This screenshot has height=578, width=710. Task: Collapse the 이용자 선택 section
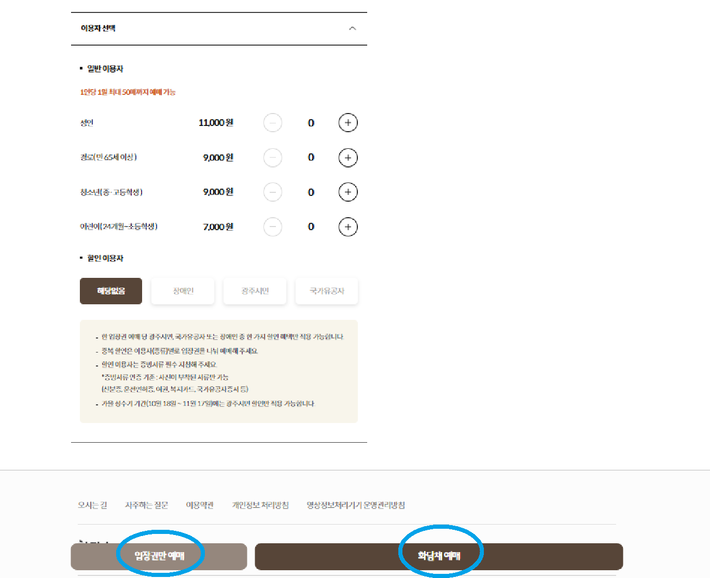coord(353,29)
